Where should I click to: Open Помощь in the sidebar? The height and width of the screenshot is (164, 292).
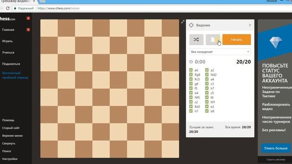8,120
